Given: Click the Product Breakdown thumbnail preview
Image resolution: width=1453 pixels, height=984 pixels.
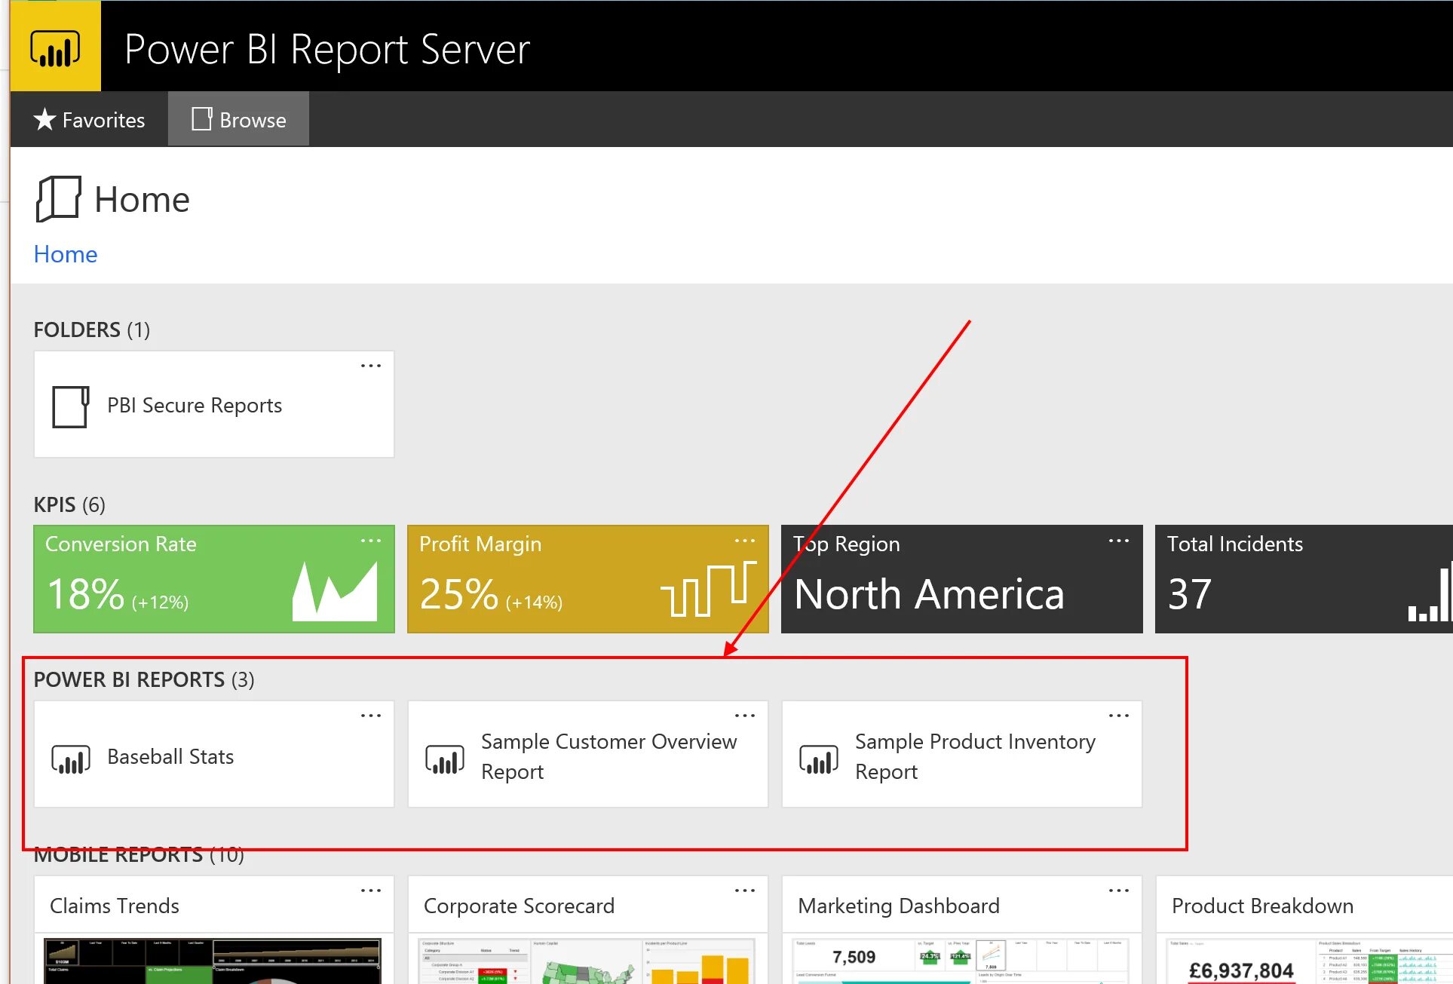Looking at the screenshot, I should point(1309,961).
